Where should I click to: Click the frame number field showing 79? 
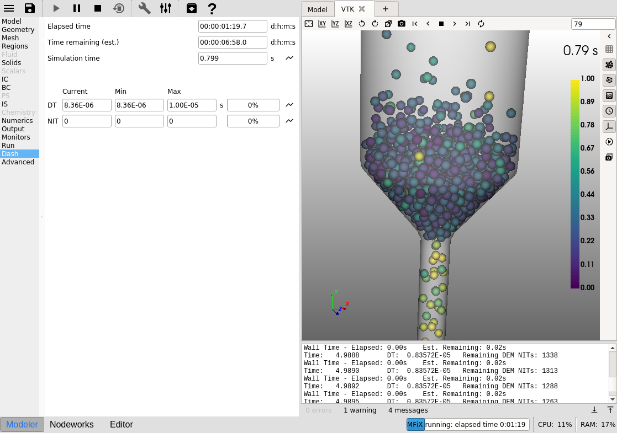pyautogui.click(x=593, y=24)
